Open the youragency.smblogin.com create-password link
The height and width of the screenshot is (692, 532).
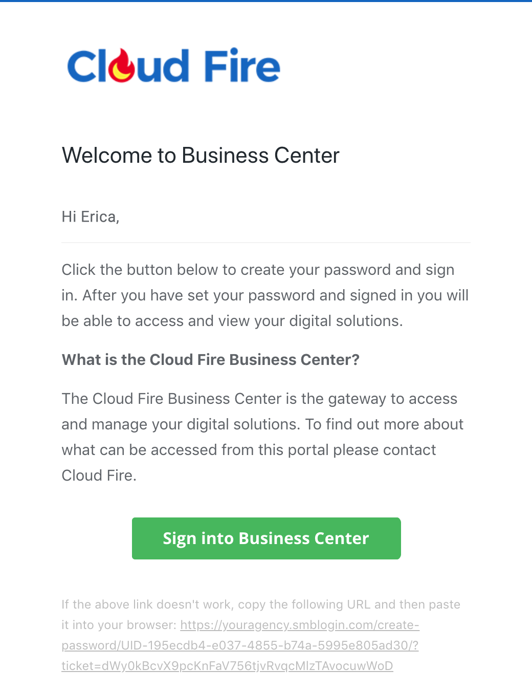(x=300, y=625)
